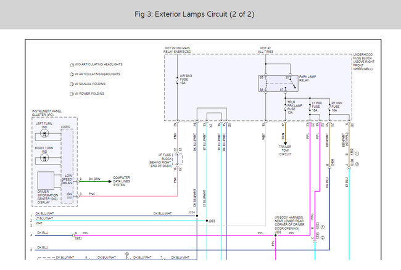This screenshot has width=401, height=270.
Task: Click the Driver Information Center display box
Action: pos(46,181)
